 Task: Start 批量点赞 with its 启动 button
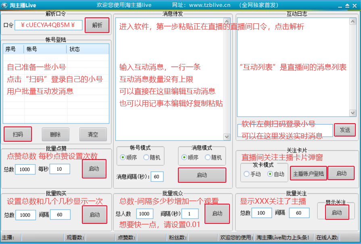tap(94, 169)
